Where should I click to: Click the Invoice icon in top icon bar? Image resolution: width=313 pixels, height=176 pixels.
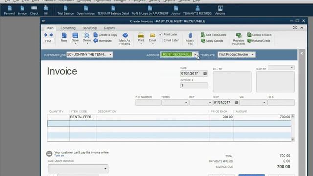(22, 10)
